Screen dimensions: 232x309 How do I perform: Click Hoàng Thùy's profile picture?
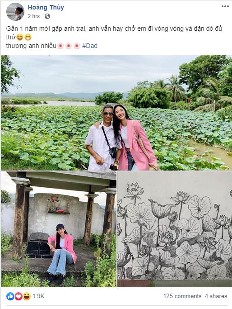[x=15, y=12]
